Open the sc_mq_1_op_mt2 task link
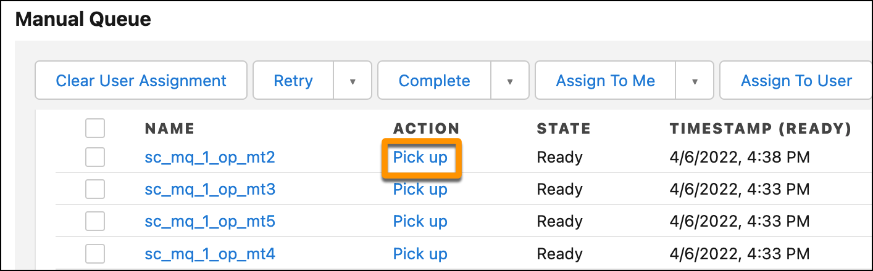This screenshot has height=271, width=873. 210,158
